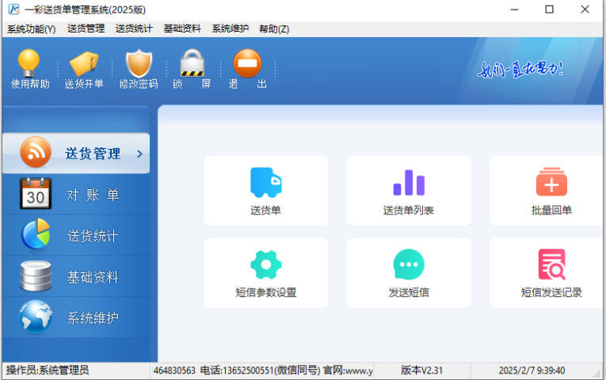The width and height of the screenshot is (606, 380).
Task: Open the 帮助(Z) menu
Action: click(274, 29)
